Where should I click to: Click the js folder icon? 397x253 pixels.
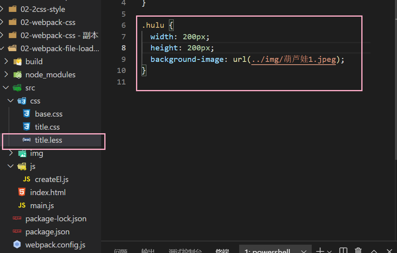[x=22, y=167]
